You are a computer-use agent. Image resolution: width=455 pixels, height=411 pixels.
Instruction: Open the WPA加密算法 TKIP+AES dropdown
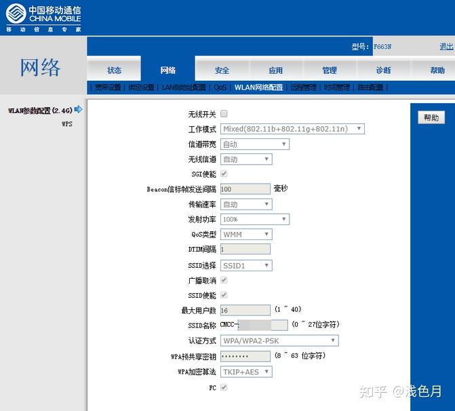(x=246, y=372)
